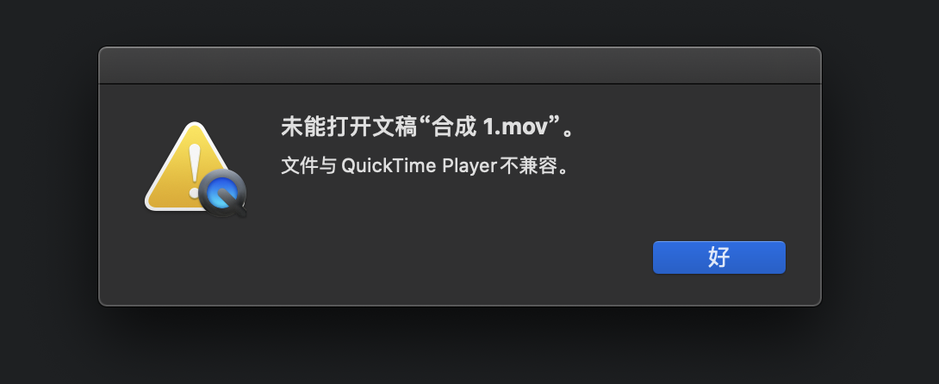Click the exclamation mark inside the triangle

195,171
